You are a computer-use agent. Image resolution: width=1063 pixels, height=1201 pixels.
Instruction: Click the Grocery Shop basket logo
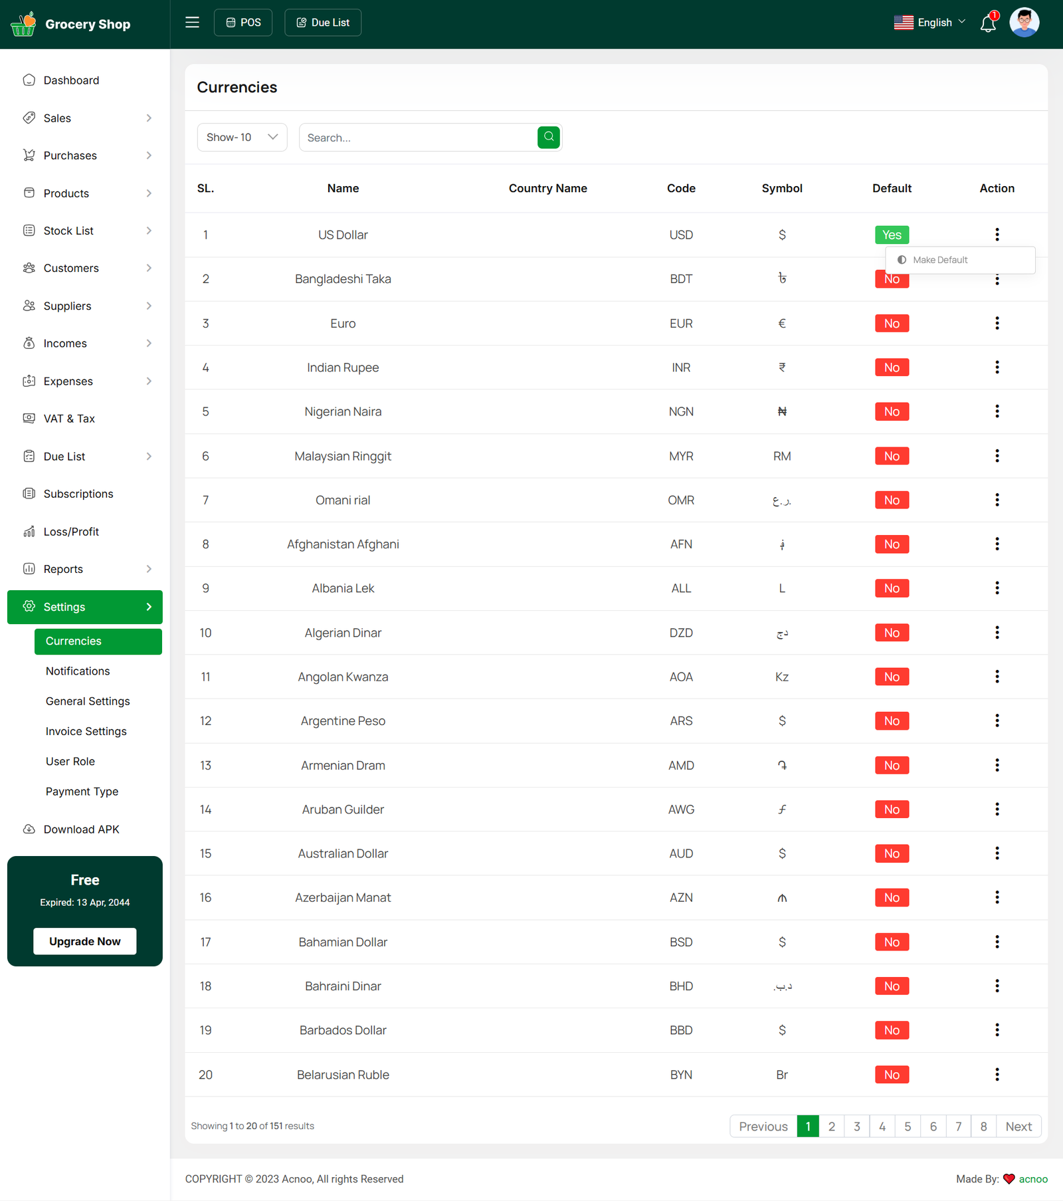[x=23, y=24]
